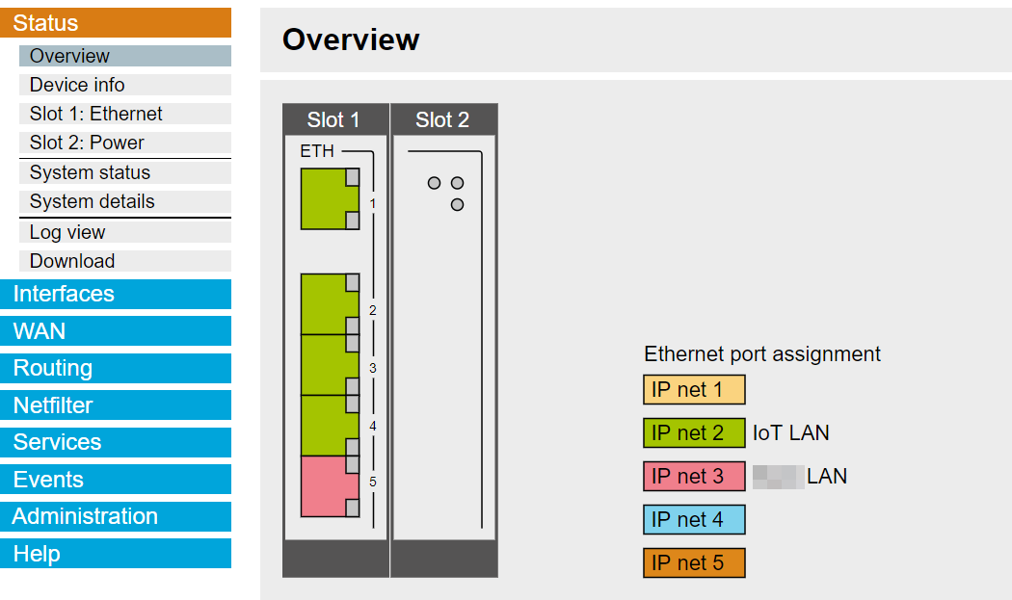Viewport: 1012px width, 600px height.
Task: Expand the Netfilter menu section
Action: click(116, 405)
